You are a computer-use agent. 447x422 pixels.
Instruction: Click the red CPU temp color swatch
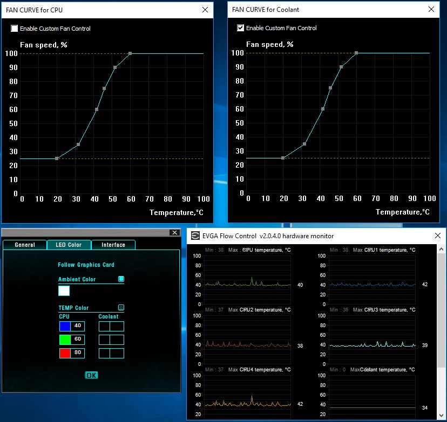[x=65, y=353]
